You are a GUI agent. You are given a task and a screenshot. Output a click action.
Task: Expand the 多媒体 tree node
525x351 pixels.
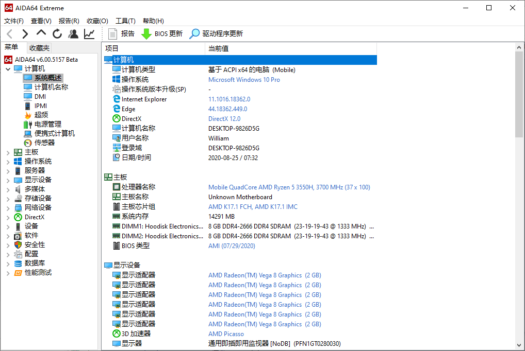[x=8, y=189]
